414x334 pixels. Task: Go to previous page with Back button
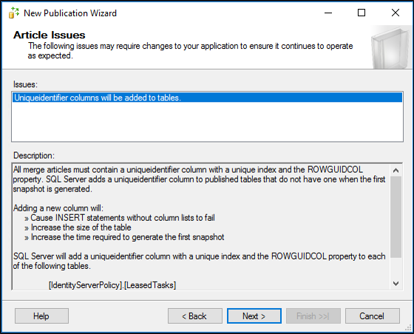195,316
